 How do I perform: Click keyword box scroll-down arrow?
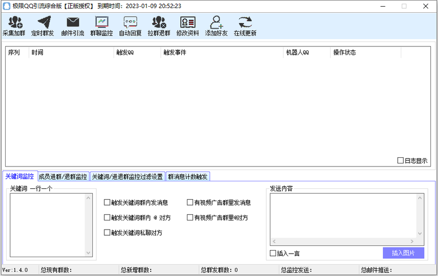(x=89, y=253)
